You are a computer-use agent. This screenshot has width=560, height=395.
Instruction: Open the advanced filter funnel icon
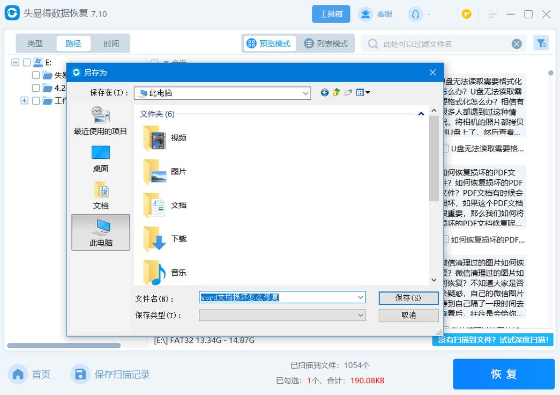point(541,43)
